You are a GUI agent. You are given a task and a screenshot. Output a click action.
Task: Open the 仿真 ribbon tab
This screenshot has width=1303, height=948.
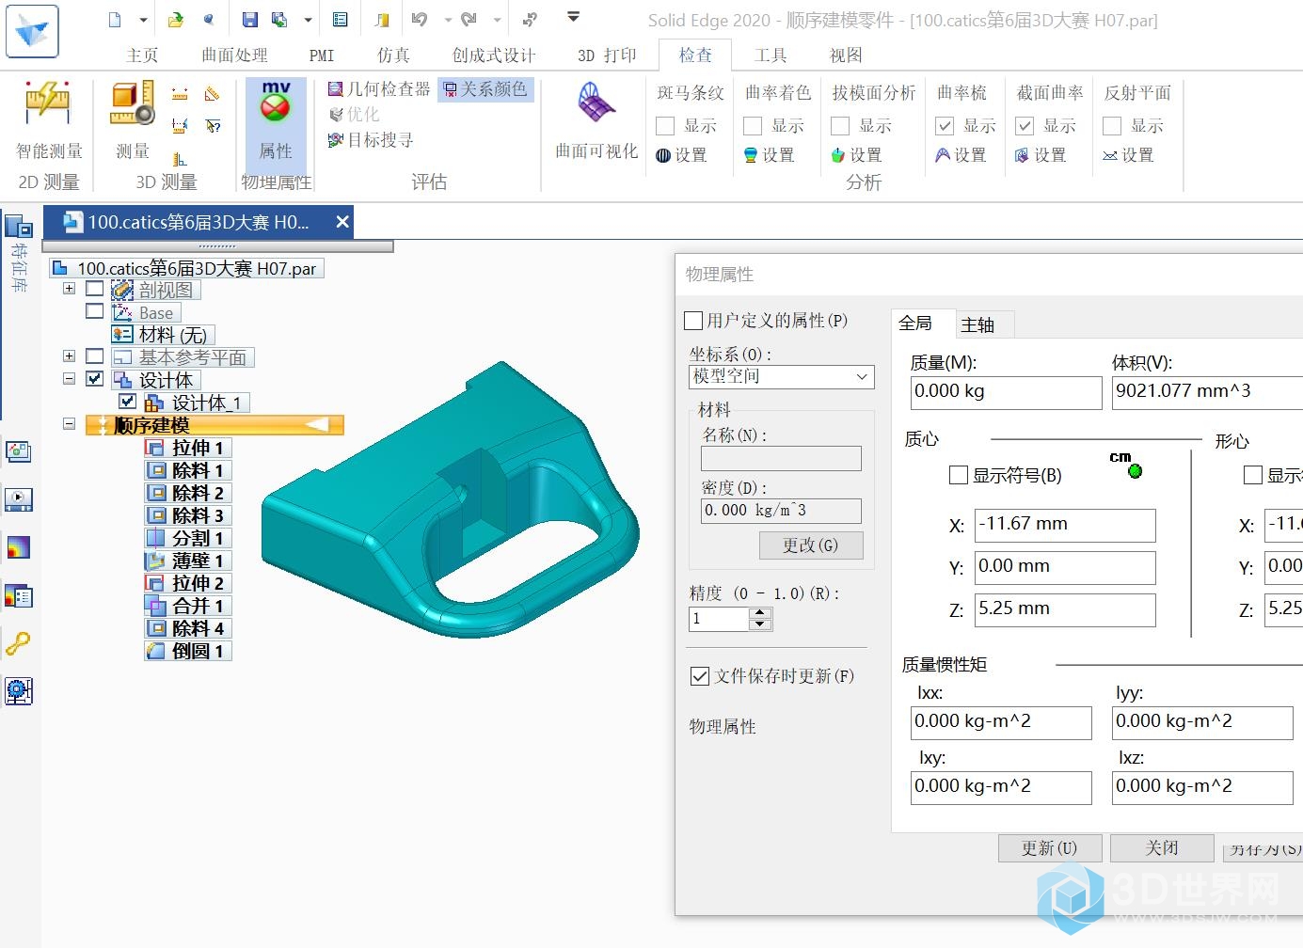[393, 55]
